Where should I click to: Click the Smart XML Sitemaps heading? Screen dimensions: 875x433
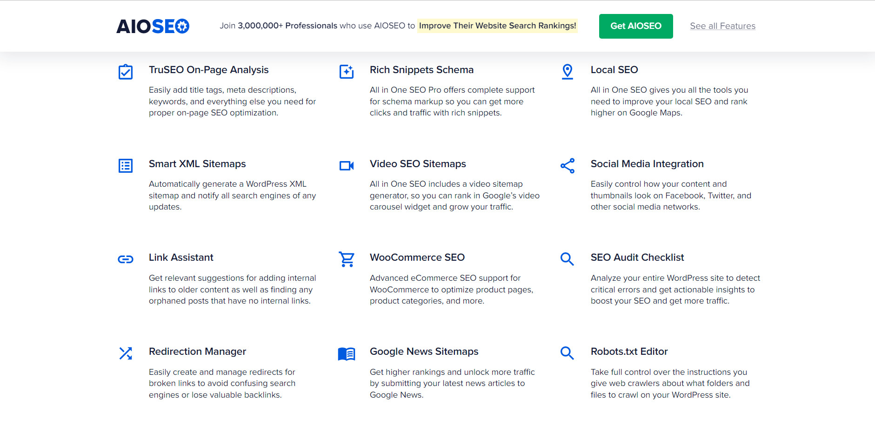(x=197, y=164)
